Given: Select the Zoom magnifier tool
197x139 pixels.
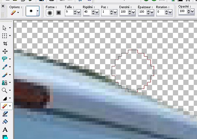Looking at the screenshot, I should [x=5, y=90].
